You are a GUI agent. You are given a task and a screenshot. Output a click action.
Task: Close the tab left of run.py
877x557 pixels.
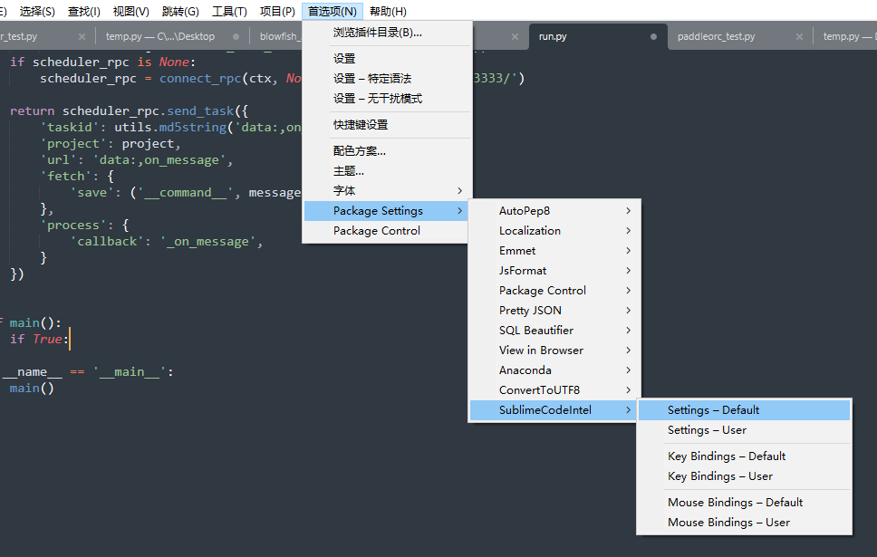(515, 36)
